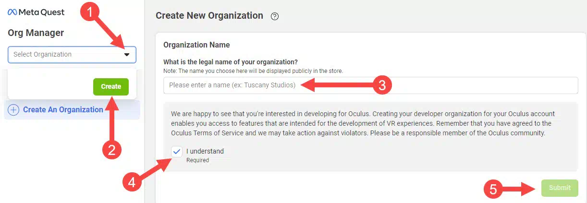Click the Create New Organization page title

pyautogui.click(x=209, y=16)
